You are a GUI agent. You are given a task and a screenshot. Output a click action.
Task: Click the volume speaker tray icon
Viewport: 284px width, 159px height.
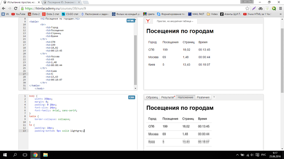(252, 155)
